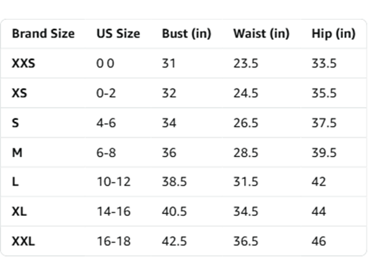Select the XL brand size cell
This screenshot has height=276, width=368.
19,212
